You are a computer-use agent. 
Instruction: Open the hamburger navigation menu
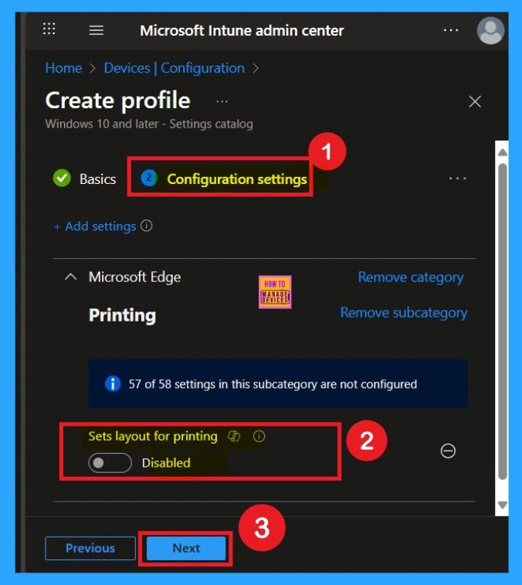[x=97, y=30]
